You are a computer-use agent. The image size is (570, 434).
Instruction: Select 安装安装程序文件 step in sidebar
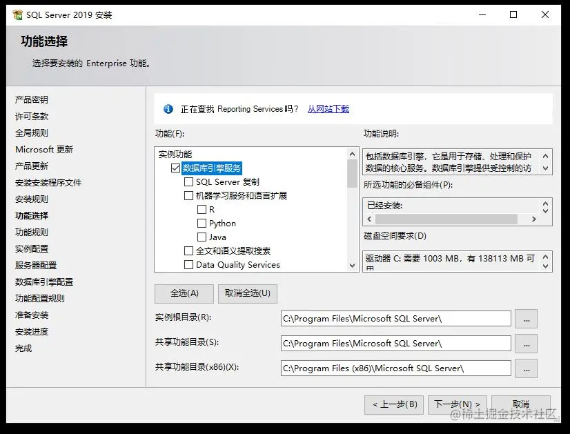(48, 182)
